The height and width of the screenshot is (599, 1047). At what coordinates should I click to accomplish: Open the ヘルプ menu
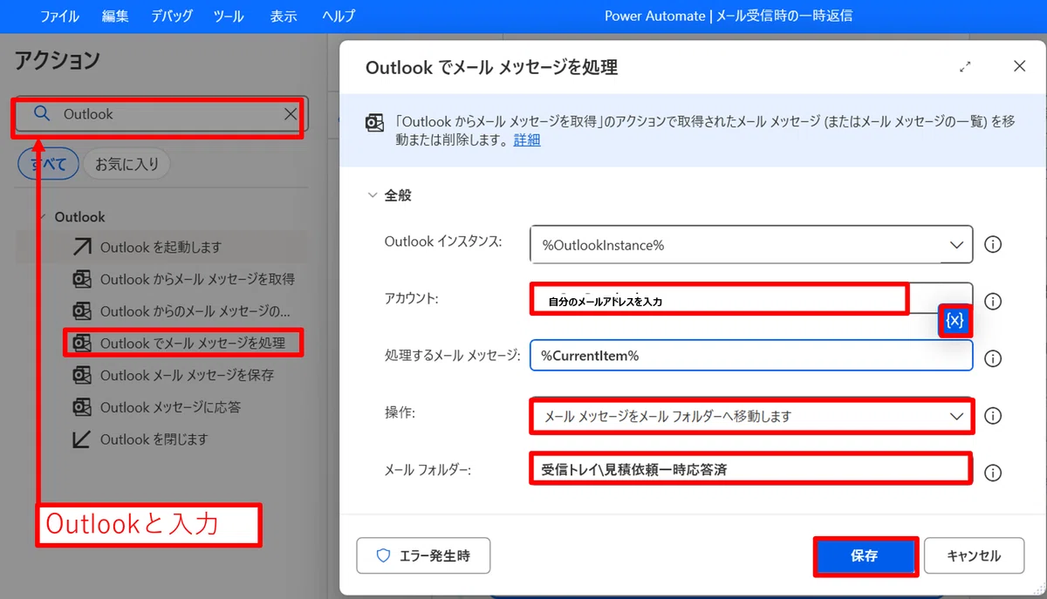(339, 16)
